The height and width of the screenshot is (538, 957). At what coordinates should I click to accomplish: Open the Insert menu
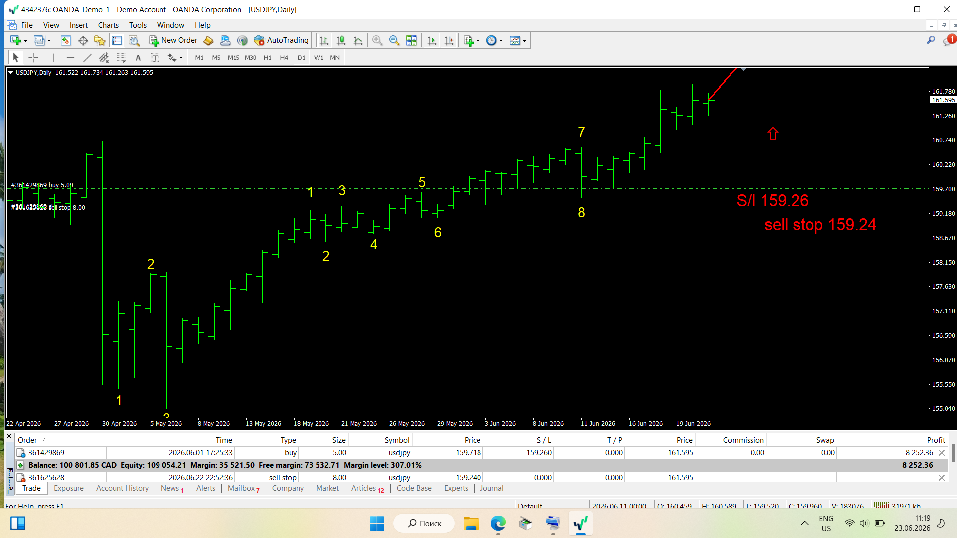pyautogui.click(x=79, y=25)
